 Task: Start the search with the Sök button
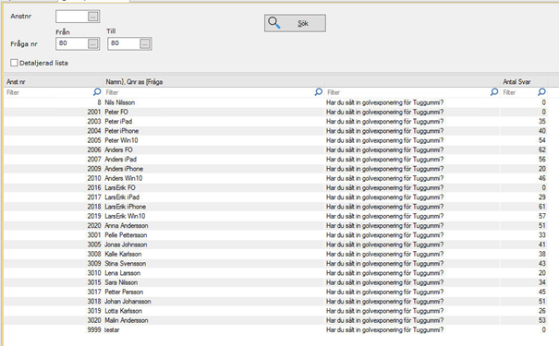coord(295,23)
